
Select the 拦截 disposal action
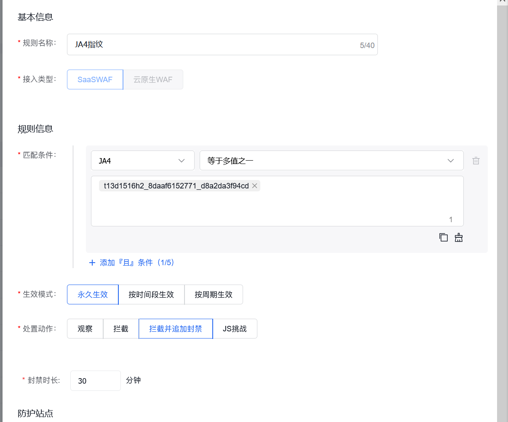tap(120, 328)
